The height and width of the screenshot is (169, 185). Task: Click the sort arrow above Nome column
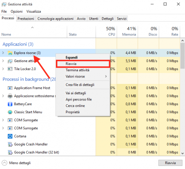click(x=32, y=27)
